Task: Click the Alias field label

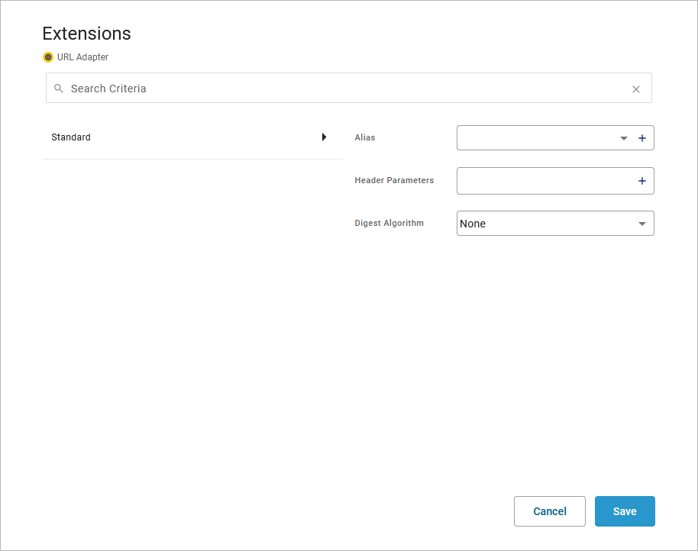Action: (365, 138)
